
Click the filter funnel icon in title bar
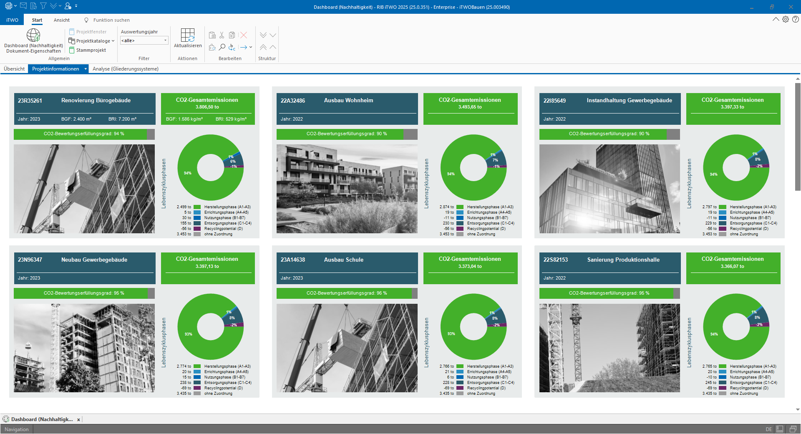(43, 6)
